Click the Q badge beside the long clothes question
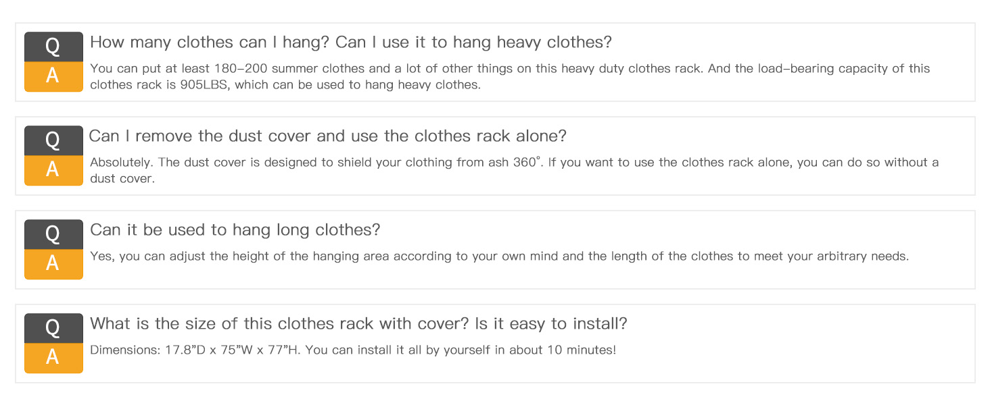Viewport: 990px width, 405px height. point(53,234)
